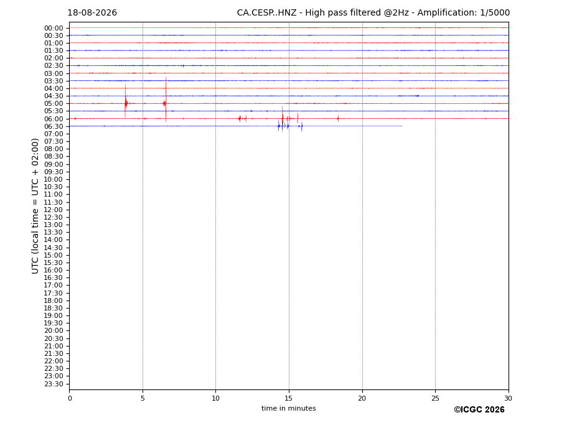Viewport: 577px width, 433px height.
Task: Click the 15 tick on the x-axis
Action: (x=289, y=398)
